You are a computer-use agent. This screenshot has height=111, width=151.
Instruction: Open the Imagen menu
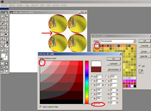(x=20, y=5)
